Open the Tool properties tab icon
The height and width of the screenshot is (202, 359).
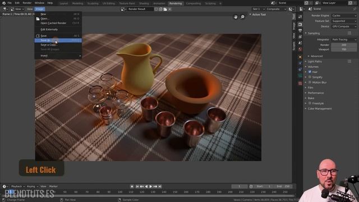pos(300,17)
